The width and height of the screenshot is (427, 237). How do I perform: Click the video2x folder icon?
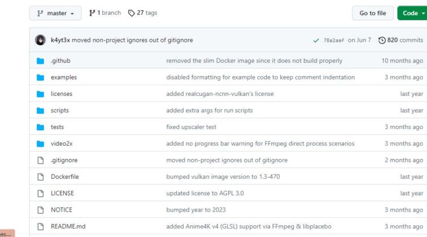click(40, 144)
